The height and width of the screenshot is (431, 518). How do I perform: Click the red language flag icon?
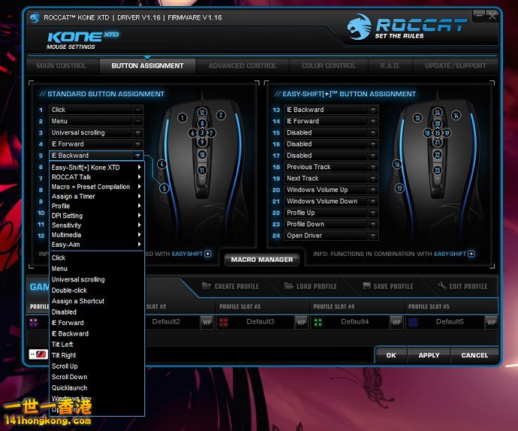click(38, 354)
